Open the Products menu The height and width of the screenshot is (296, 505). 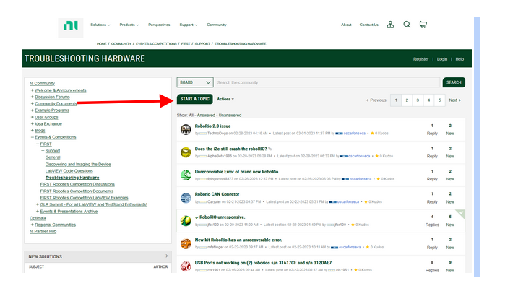point(129,25)
